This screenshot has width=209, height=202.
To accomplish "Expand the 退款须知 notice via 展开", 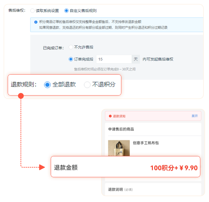I will coord(195,116).
